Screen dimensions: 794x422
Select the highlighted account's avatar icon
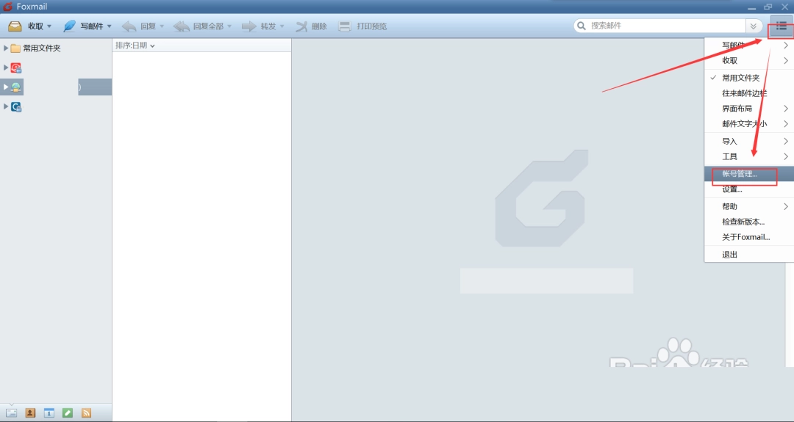coord(16,87)
